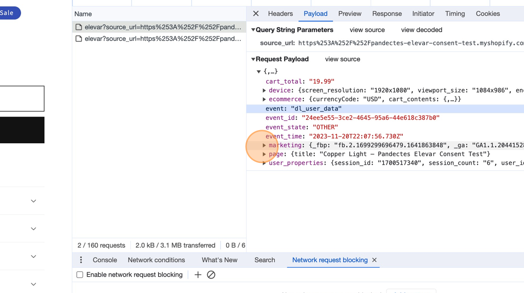Click the white outlined button on page
The height and width of the screenshot is (293, 524).
tap(22, 99)
